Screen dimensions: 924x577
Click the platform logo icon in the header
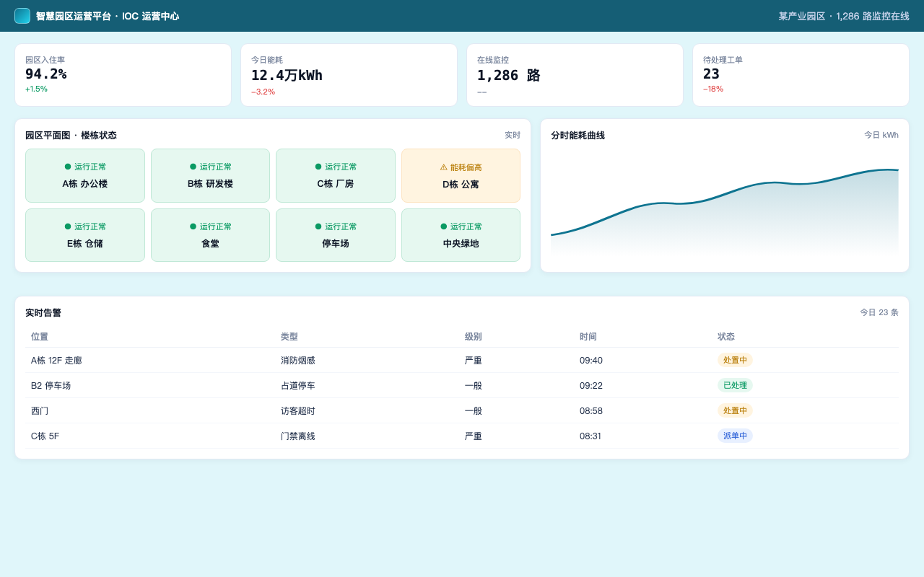tap(22, 16)
